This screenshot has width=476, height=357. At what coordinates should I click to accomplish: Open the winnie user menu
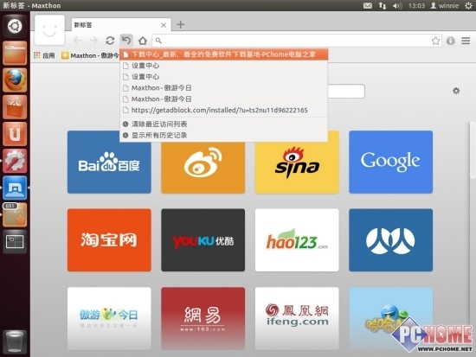pos(445,5)
